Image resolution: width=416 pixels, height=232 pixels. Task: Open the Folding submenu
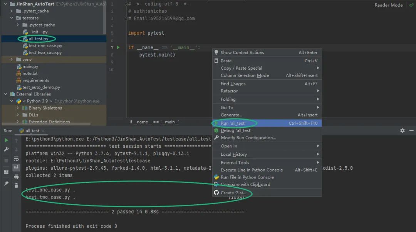click(267, 99)
